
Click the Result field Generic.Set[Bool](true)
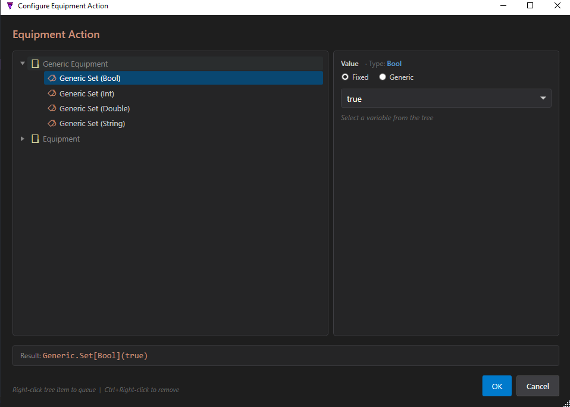[x=286, y=355]
